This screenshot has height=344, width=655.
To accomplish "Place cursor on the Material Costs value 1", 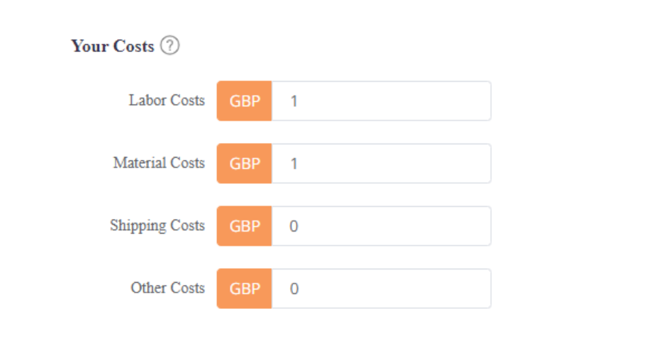I will coord(294,163).
